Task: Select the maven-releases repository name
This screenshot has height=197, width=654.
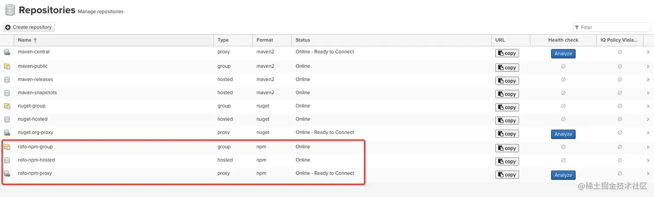Action: (35, 79)
